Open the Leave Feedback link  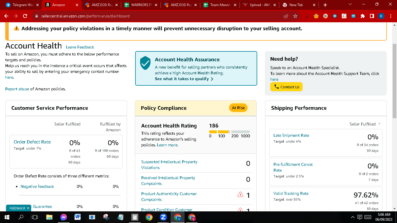coord(80,47)
